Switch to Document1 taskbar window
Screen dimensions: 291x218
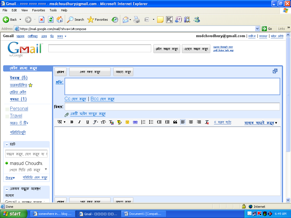(x=144, y=214)
